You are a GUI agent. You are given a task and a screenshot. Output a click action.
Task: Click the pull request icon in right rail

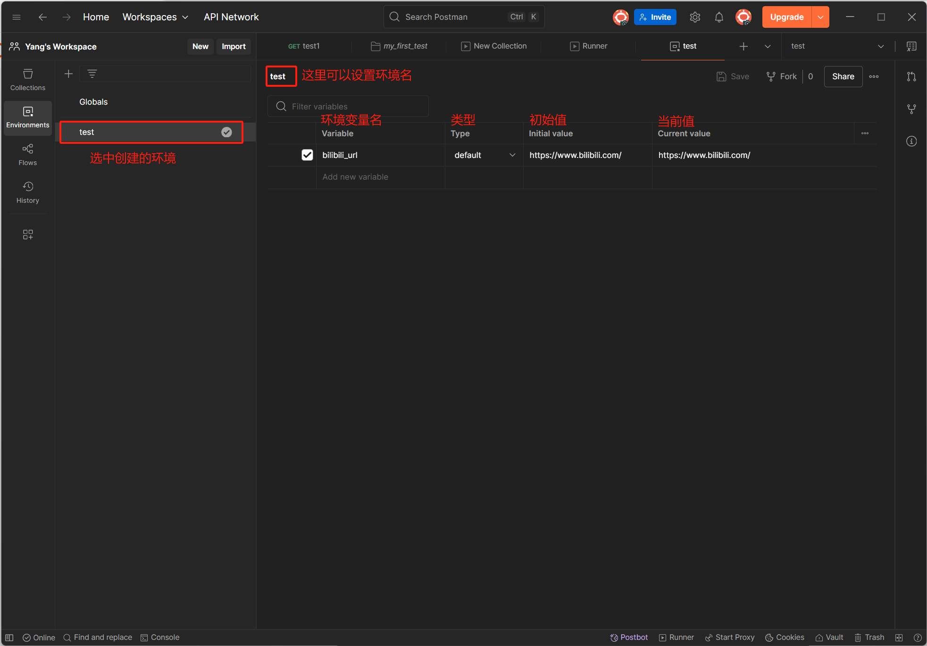click(911, 76)
